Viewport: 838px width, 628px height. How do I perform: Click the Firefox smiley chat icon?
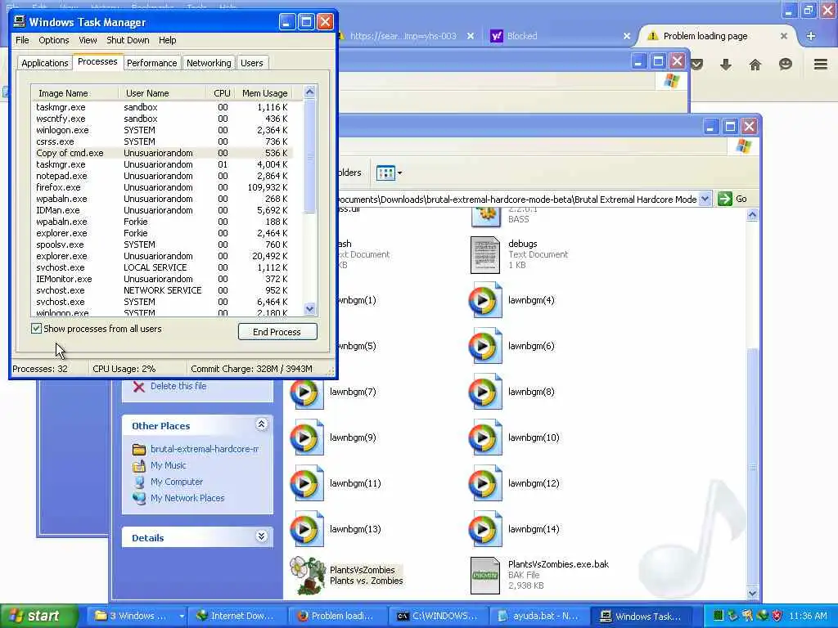(785, 65)
